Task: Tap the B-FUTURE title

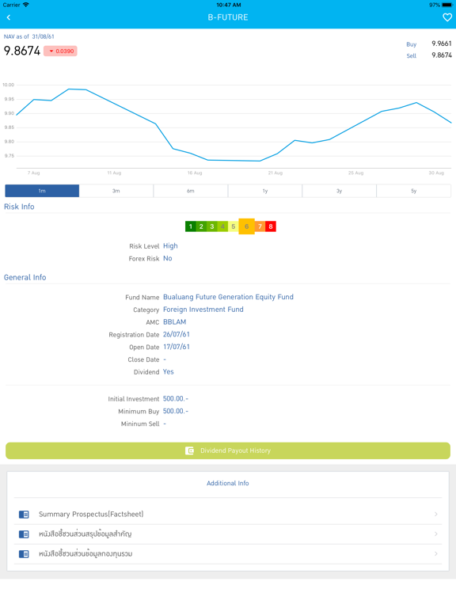Action: [228, 17]
